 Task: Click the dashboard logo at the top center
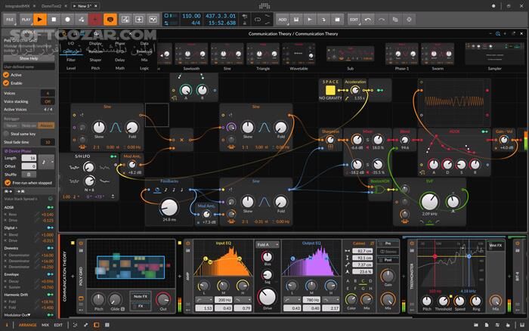(264, 6)
